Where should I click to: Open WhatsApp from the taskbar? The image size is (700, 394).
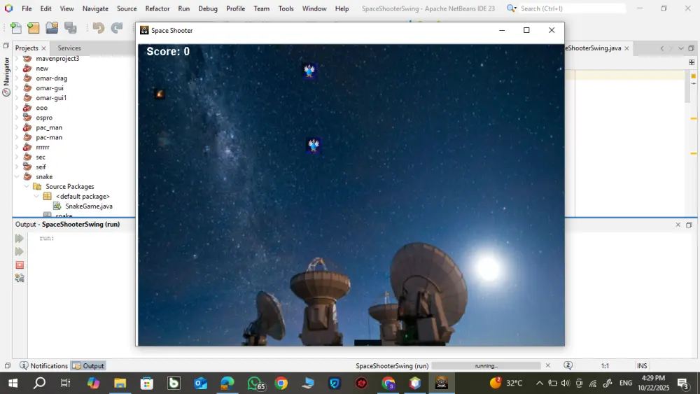[x=255, y=383]
